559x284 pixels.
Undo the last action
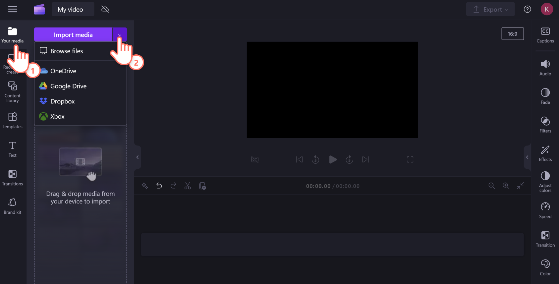[x=159, y=186]
